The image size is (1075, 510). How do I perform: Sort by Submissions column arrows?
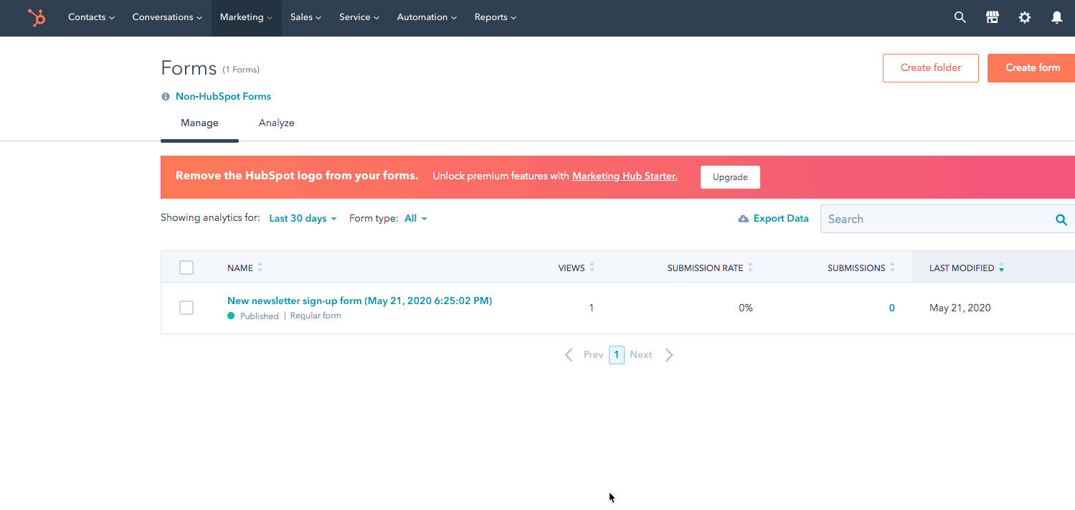click(x=892, y=268)
